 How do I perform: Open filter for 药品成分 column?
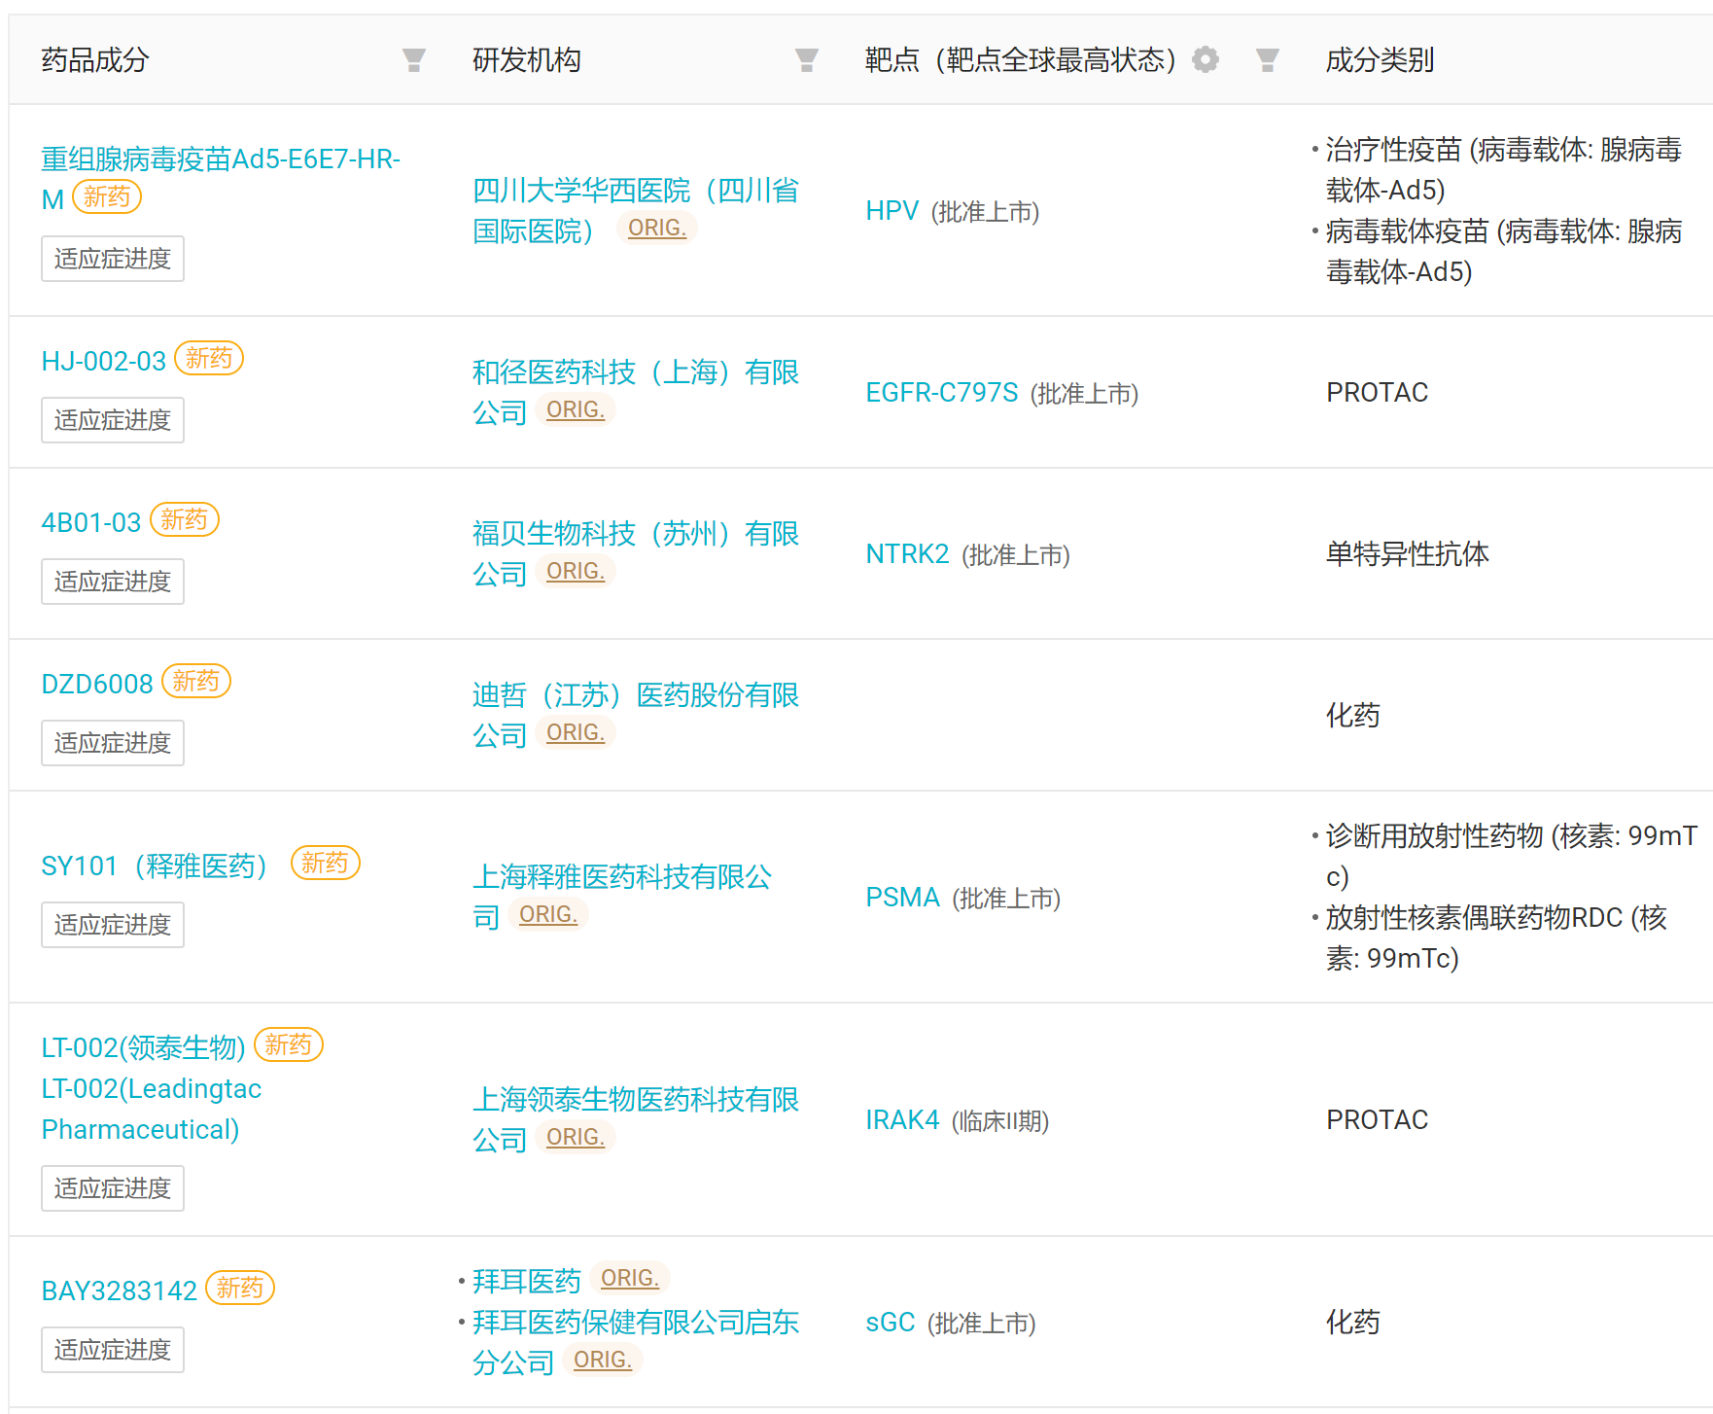click(x=414, y=60)
